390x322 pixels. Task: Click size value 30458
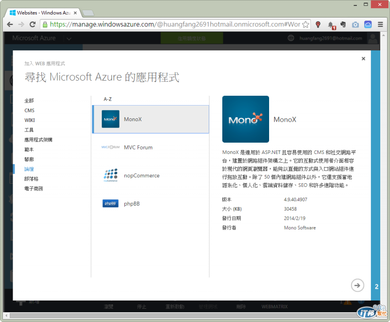pyautogui.click(x=290, y=209)
